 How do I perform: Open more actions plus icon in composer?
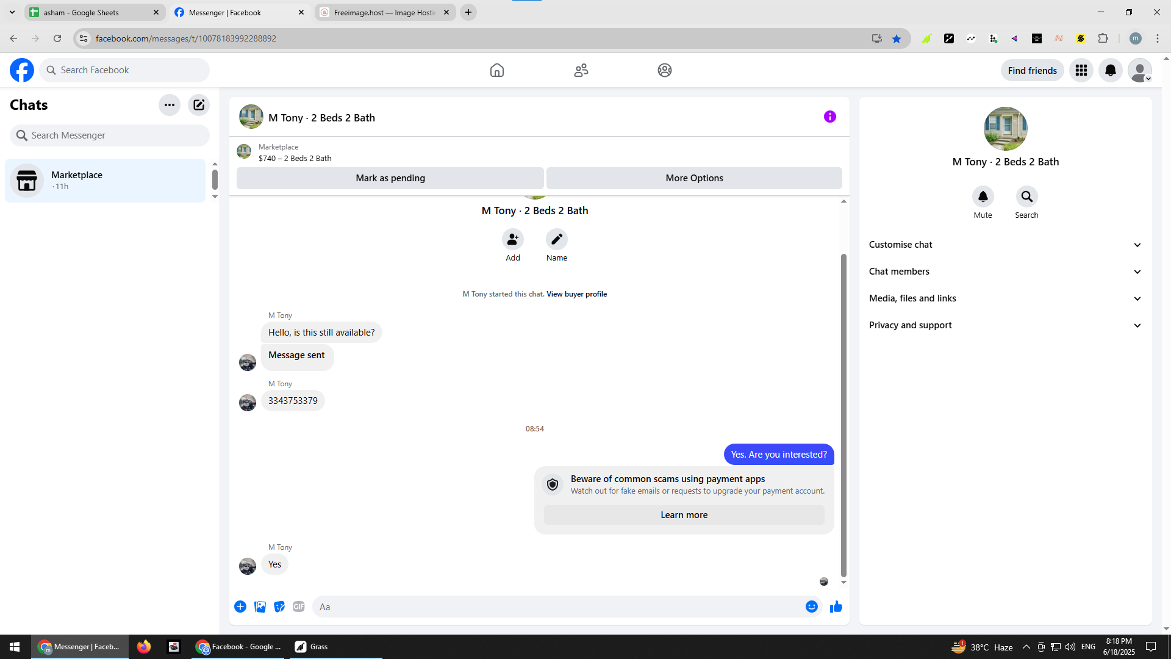(x=240, y=607)
